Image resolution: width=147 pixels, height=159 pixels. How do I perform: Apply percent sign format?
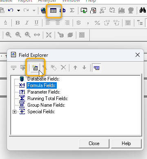click(97, 23)
